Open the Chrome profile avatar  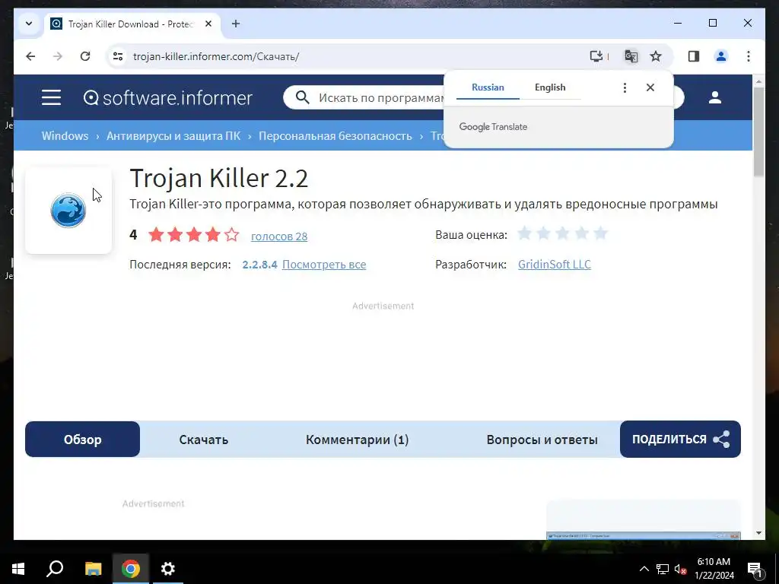pos(721,56)
